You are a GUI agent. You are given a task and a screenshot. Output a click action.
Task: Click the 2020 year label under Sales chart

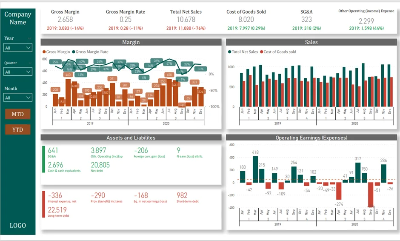[x=354, y=123]
